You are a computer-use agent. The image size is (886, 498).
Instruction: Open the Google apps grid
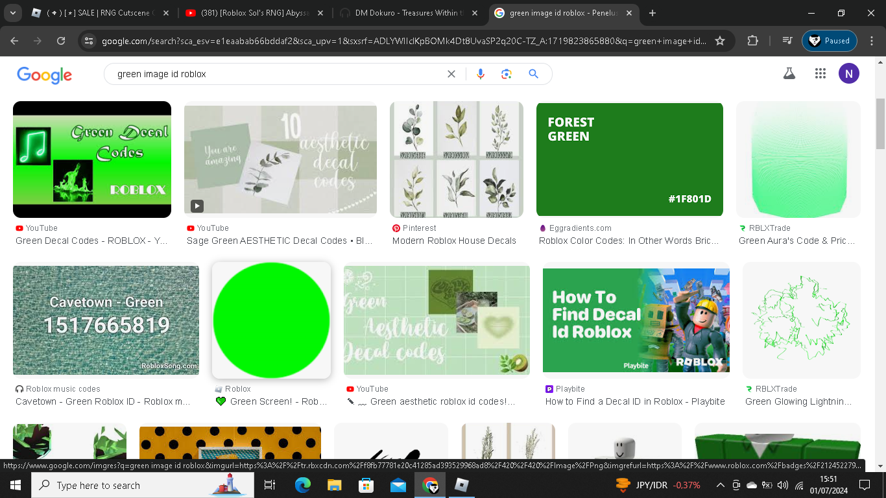[820, 73]
